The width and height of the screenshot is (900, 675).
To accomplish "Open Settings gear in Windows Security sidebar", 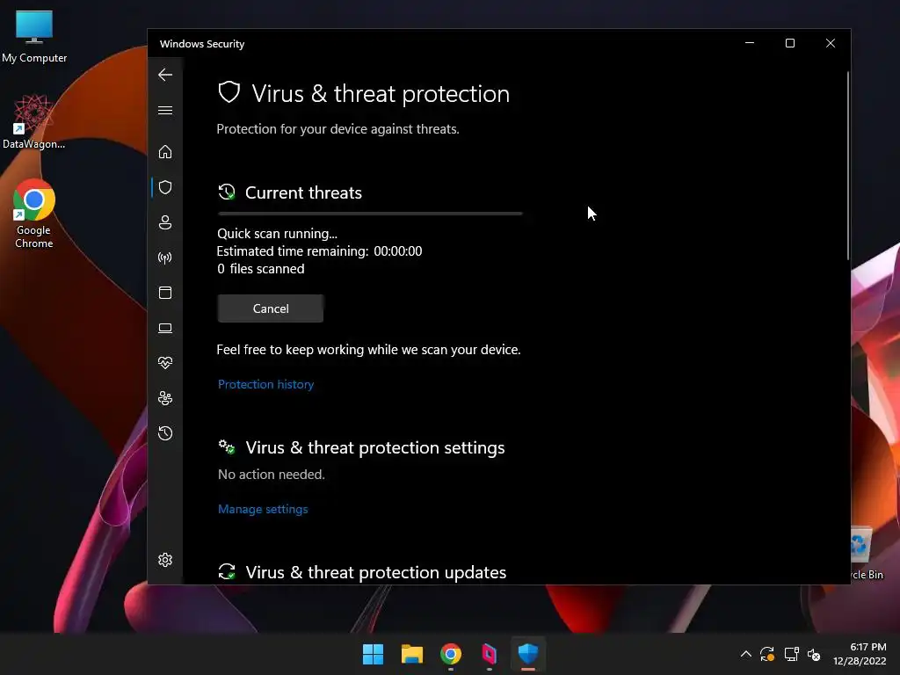I will tap(165, 560).
